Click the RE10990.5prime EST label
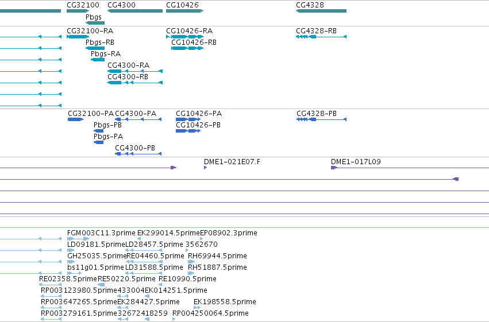 point(187,279)
